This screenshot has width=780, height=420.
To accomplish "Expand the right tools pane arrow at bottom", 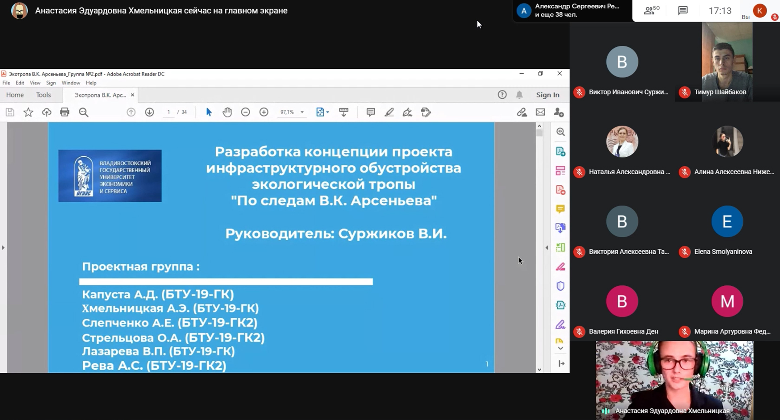I will click(x=561, y=364).
